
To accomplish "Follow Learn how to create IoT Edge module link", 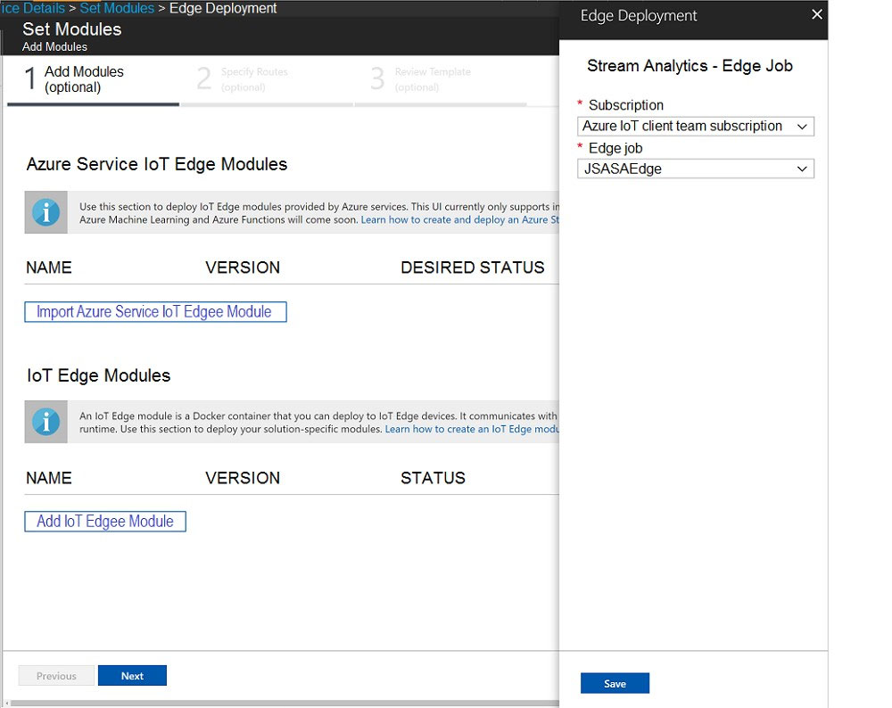I will [x=472, y=429].
